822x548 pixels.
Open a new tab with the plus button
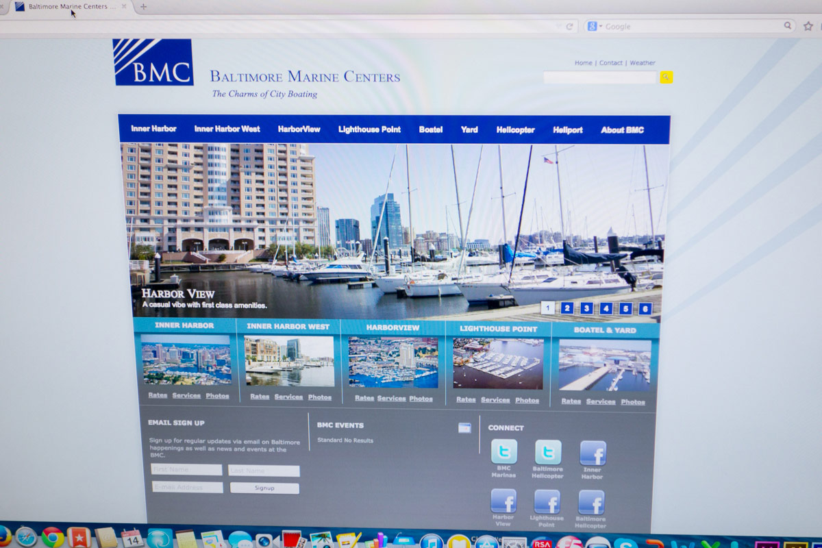tap(143, 6)
